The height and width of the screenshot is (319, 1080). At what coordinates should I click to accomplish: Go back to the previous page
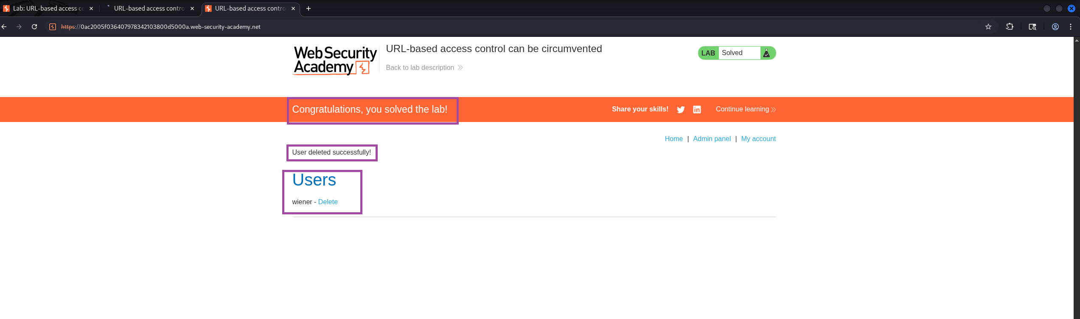click(x=4, y=27)
